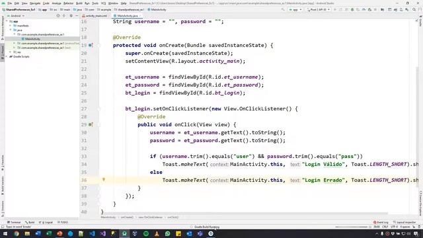Open the project panel settings gear
This screenshot has height=238, width=423.
71,16
